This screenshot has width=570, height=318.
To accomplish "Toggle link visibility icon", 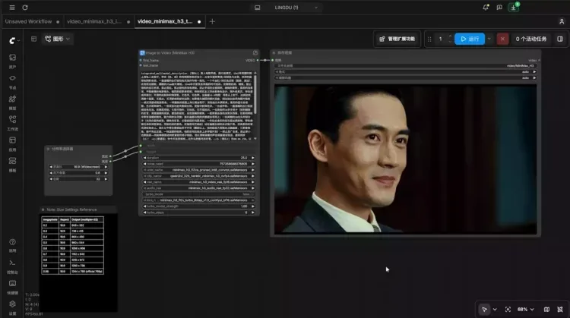I will 560,310.
